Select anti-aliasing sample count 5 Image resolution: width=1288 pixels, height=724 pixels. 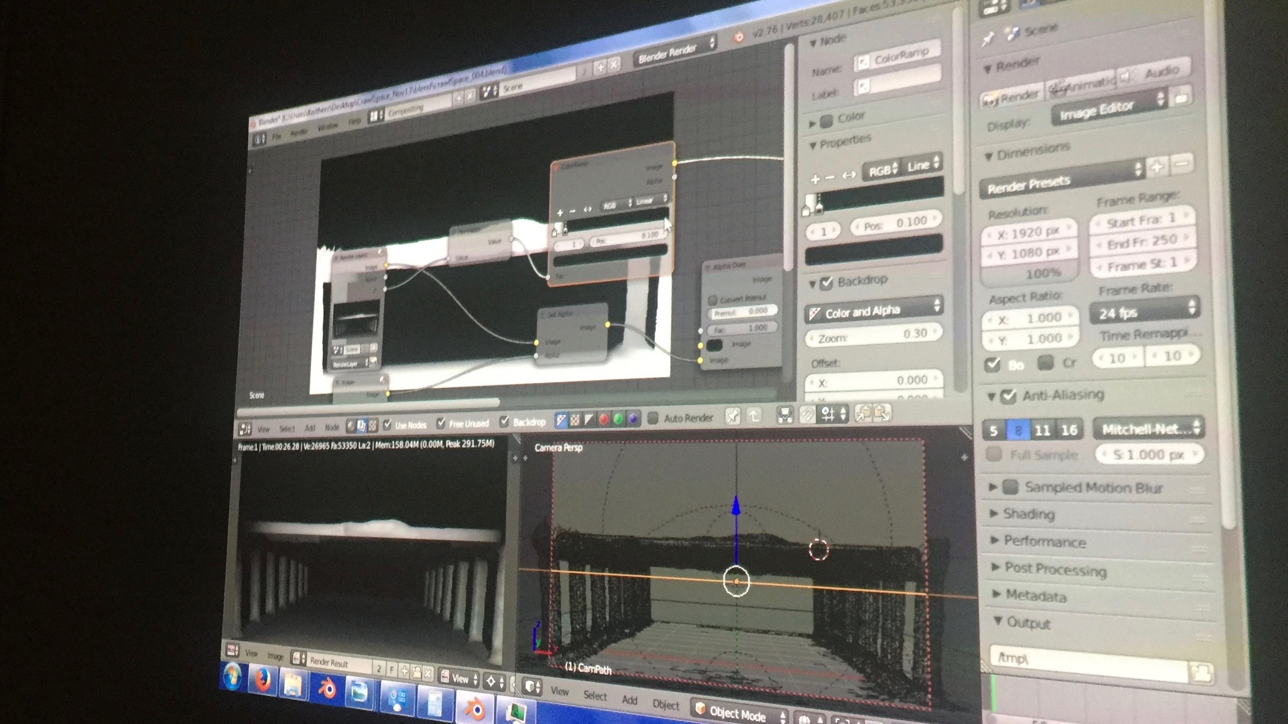click(994, 430)
